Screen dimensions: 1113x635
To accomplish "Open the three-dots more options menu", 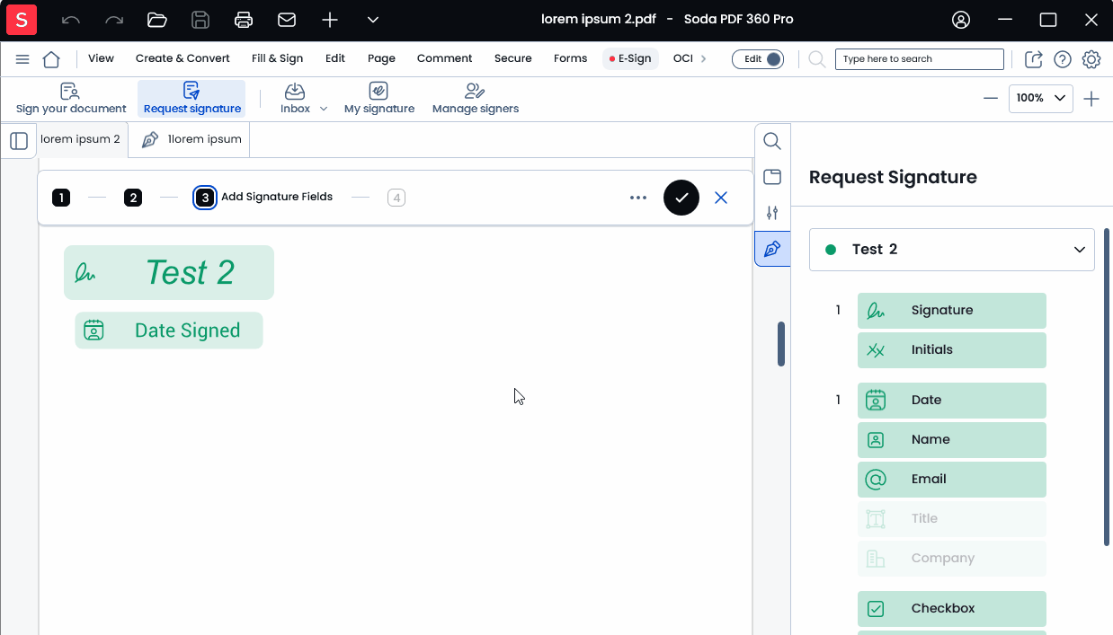I will 638,198.
